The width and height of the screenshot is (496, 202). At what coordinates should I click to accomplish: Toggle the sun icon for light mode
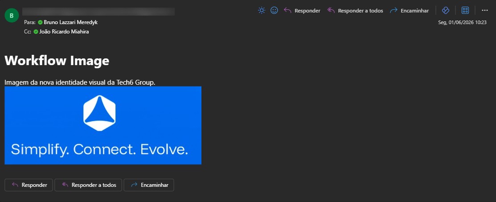[x=262, y=10]
